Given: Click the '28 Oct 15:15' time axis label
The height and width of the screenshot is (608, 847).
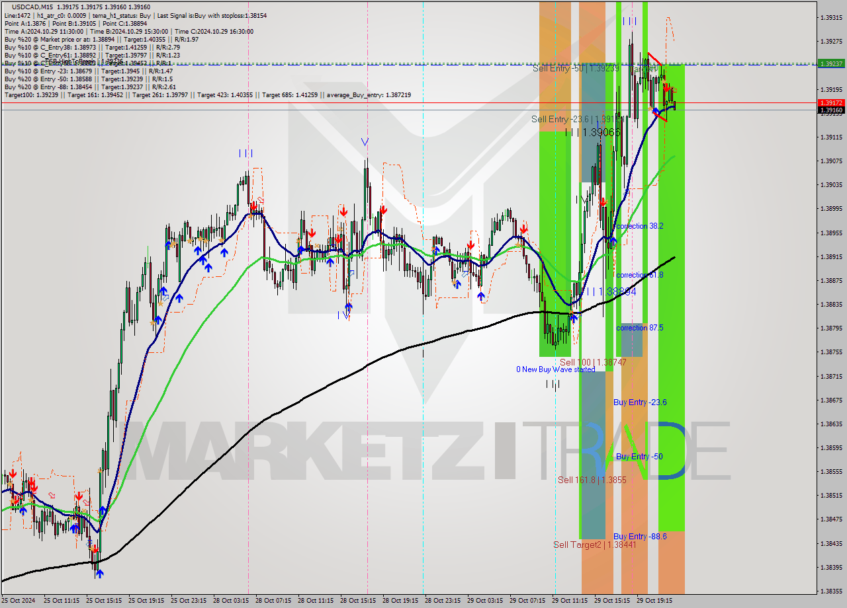Looking at the screenshot, I should [357, 601].
